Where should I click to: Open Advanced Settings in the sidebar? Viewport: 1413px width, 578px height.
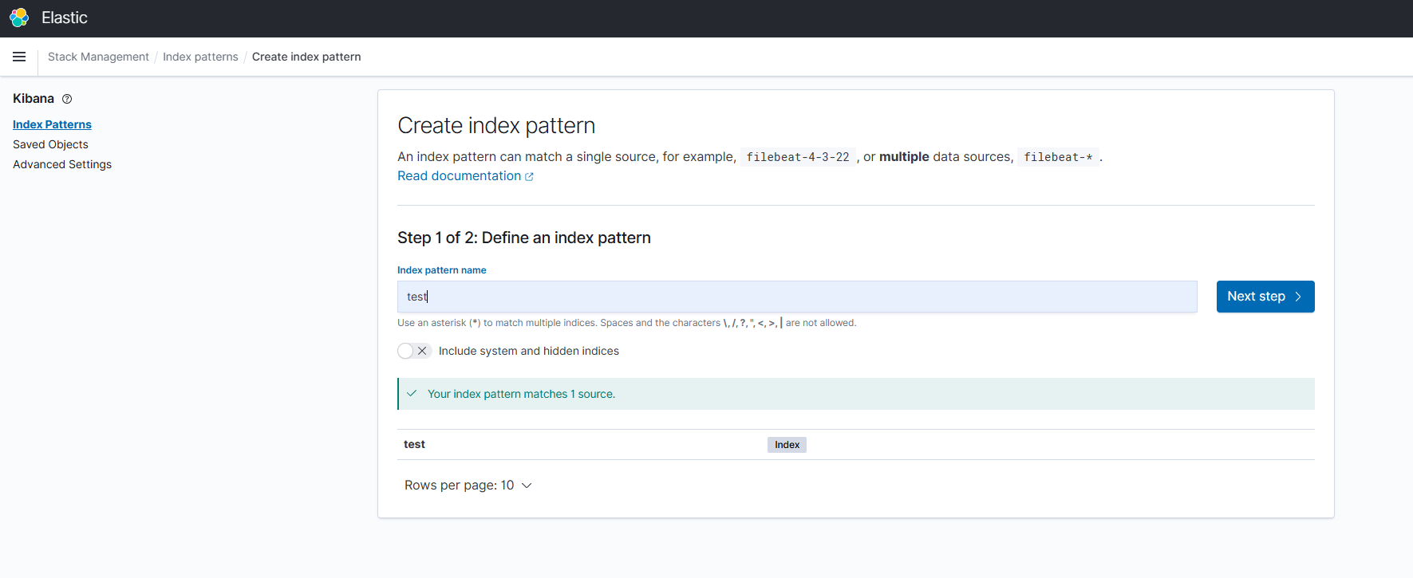[x=62, y=164]
